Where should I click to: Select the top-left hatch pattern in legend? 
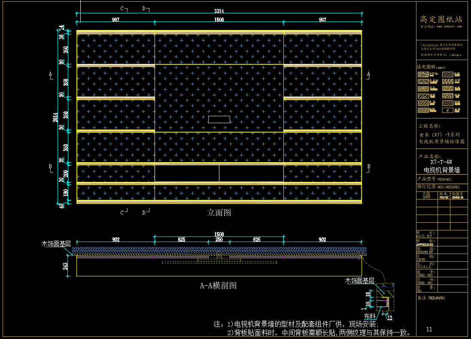click(x=423, y=74)
